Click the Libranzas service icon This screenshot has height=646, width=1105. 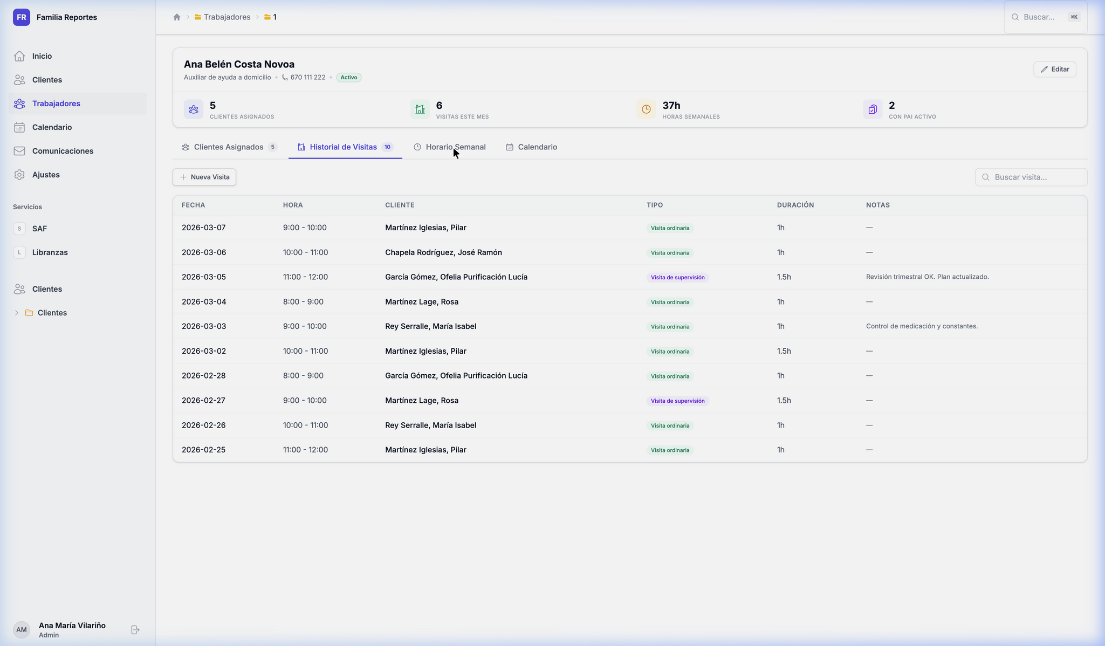19,252
